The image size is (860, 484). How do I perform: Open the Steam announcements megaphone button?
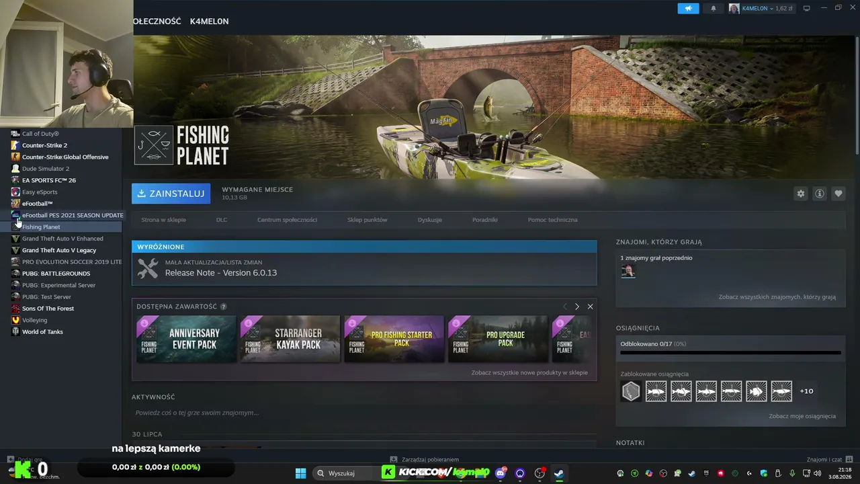click(x=688, y=8)
